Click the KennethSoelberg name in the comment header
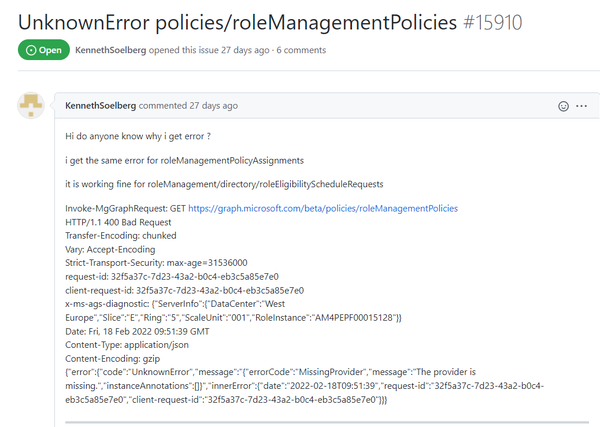Image resolution: width=600 pixels, height=427 pixels. (101, 106)
